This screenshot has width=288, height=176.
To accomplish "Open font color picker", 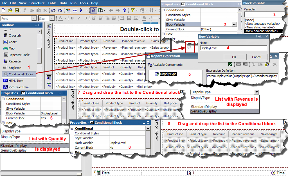I will 60,18.
